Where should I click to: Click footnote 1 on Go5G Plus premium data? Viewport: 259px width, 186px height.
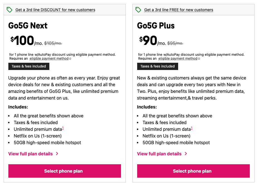192,128
